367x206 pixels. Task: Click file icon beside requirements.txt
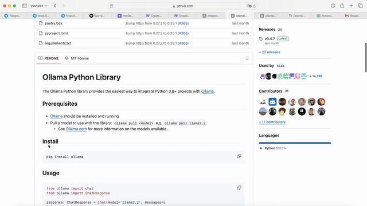(x=41, y=43)
